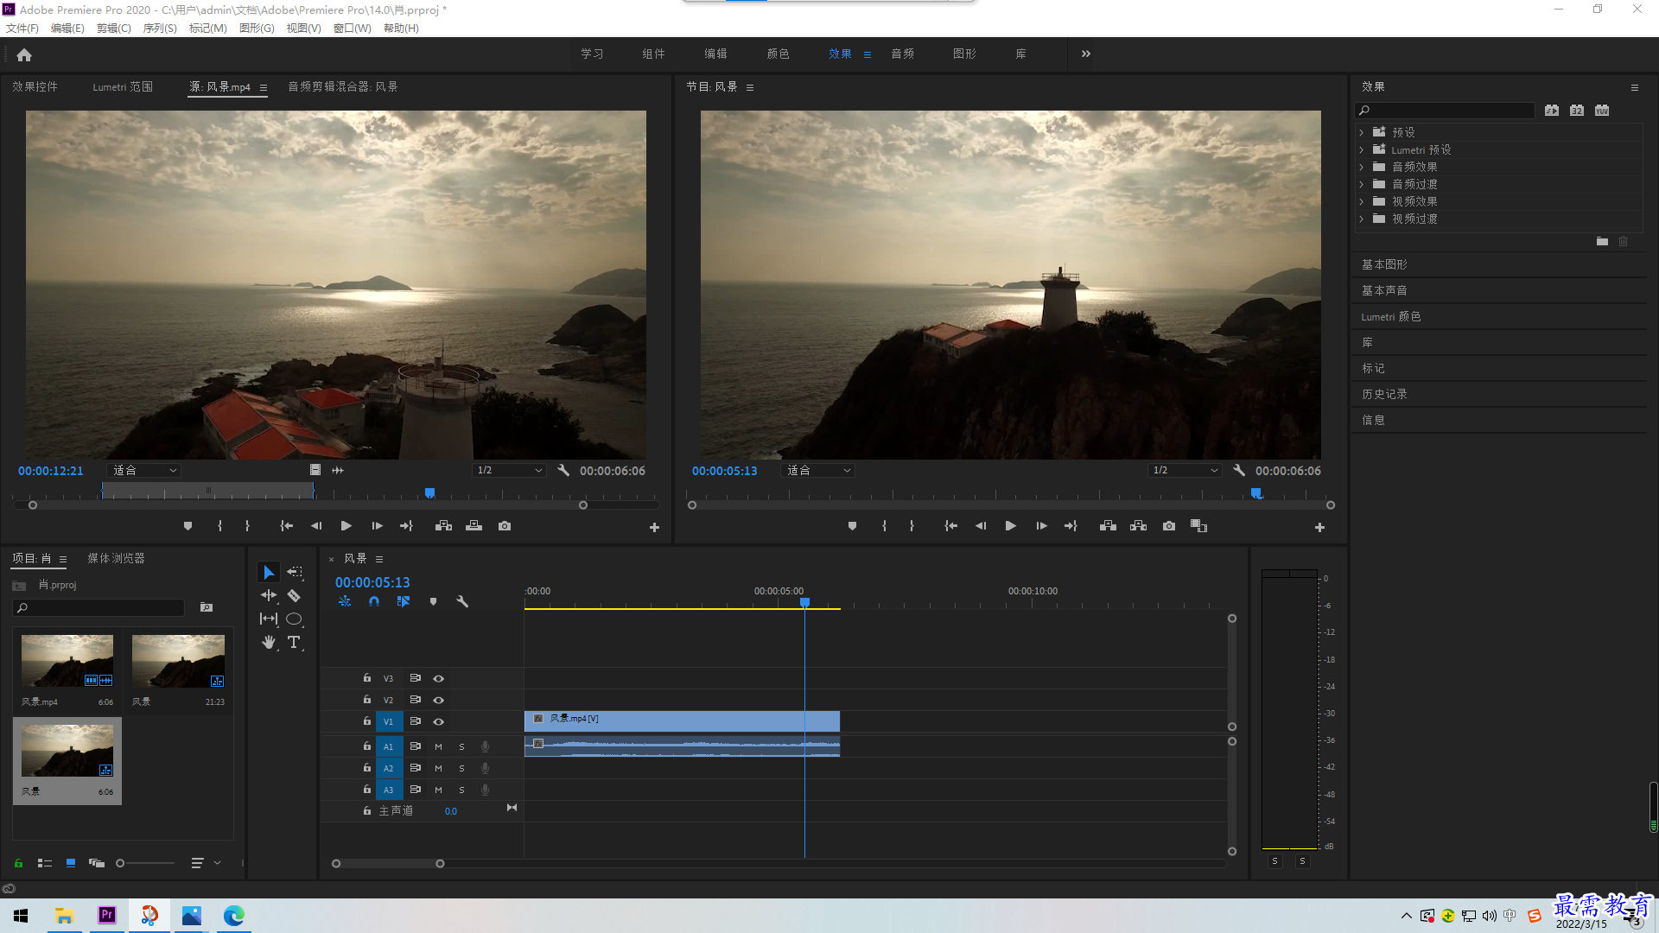
Task: Click the Extract button in program monitor
Action: 1138,526
